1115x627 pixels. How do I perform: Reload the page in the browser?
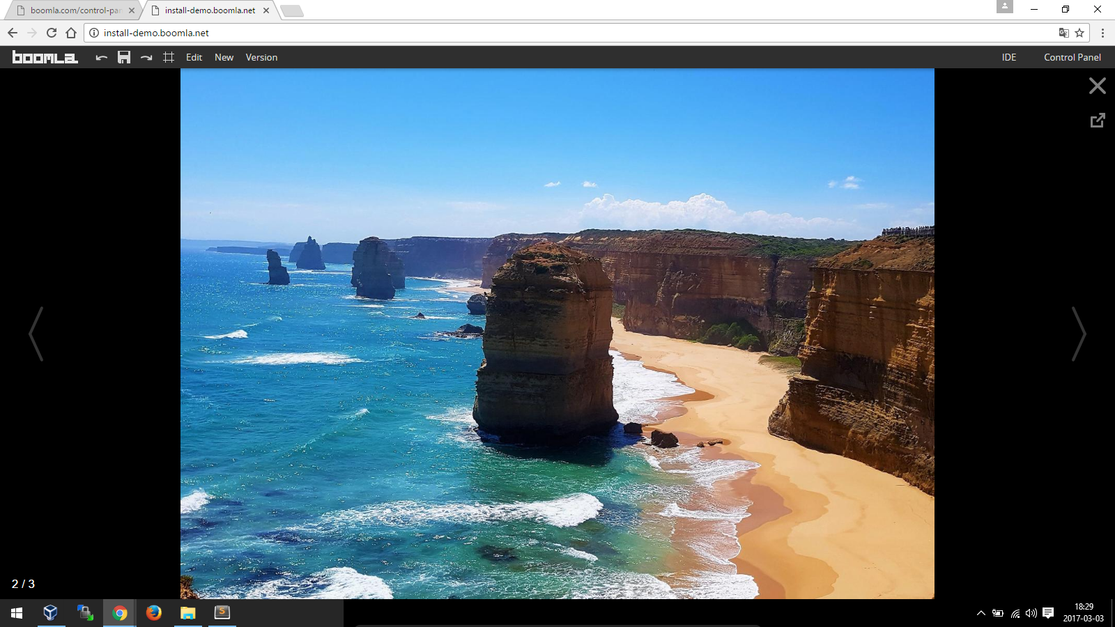click(x=52, y=33)
